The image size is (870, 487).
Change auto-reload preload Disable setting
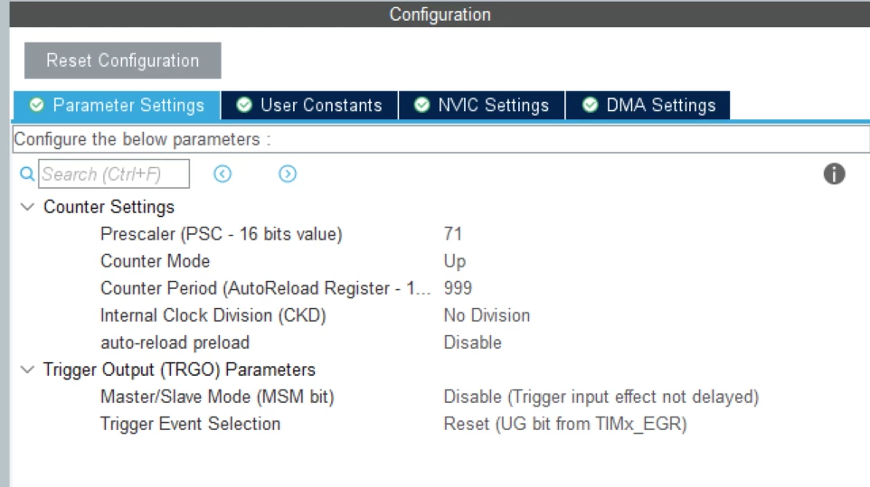click(472, 342)
